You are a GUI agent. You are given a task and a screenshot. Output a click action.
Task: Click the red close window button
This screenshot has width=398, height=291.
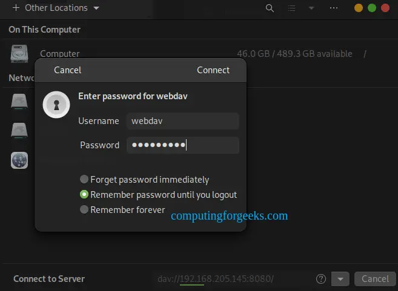coord(385,8)
